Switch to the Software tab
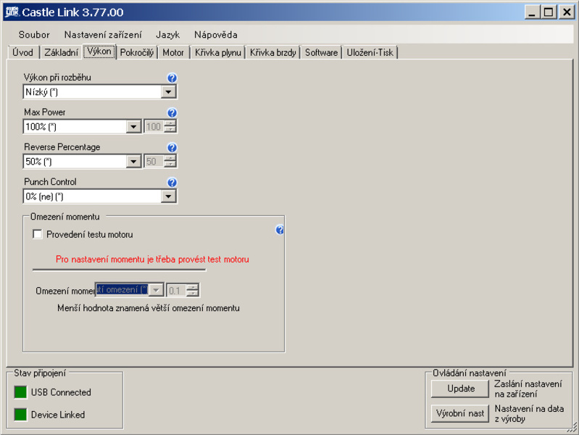 321,52
